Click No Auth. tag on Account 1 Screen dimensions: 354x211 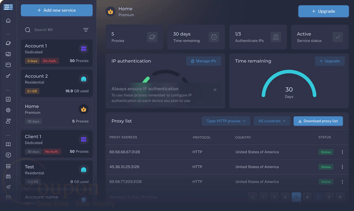(50, 61)
